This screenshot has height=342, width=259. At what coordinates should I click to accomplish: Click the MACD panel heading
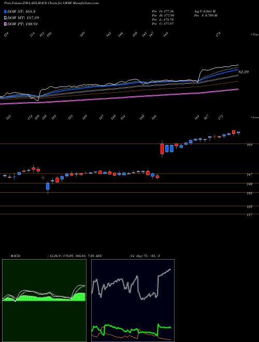(x=15, y=255)
